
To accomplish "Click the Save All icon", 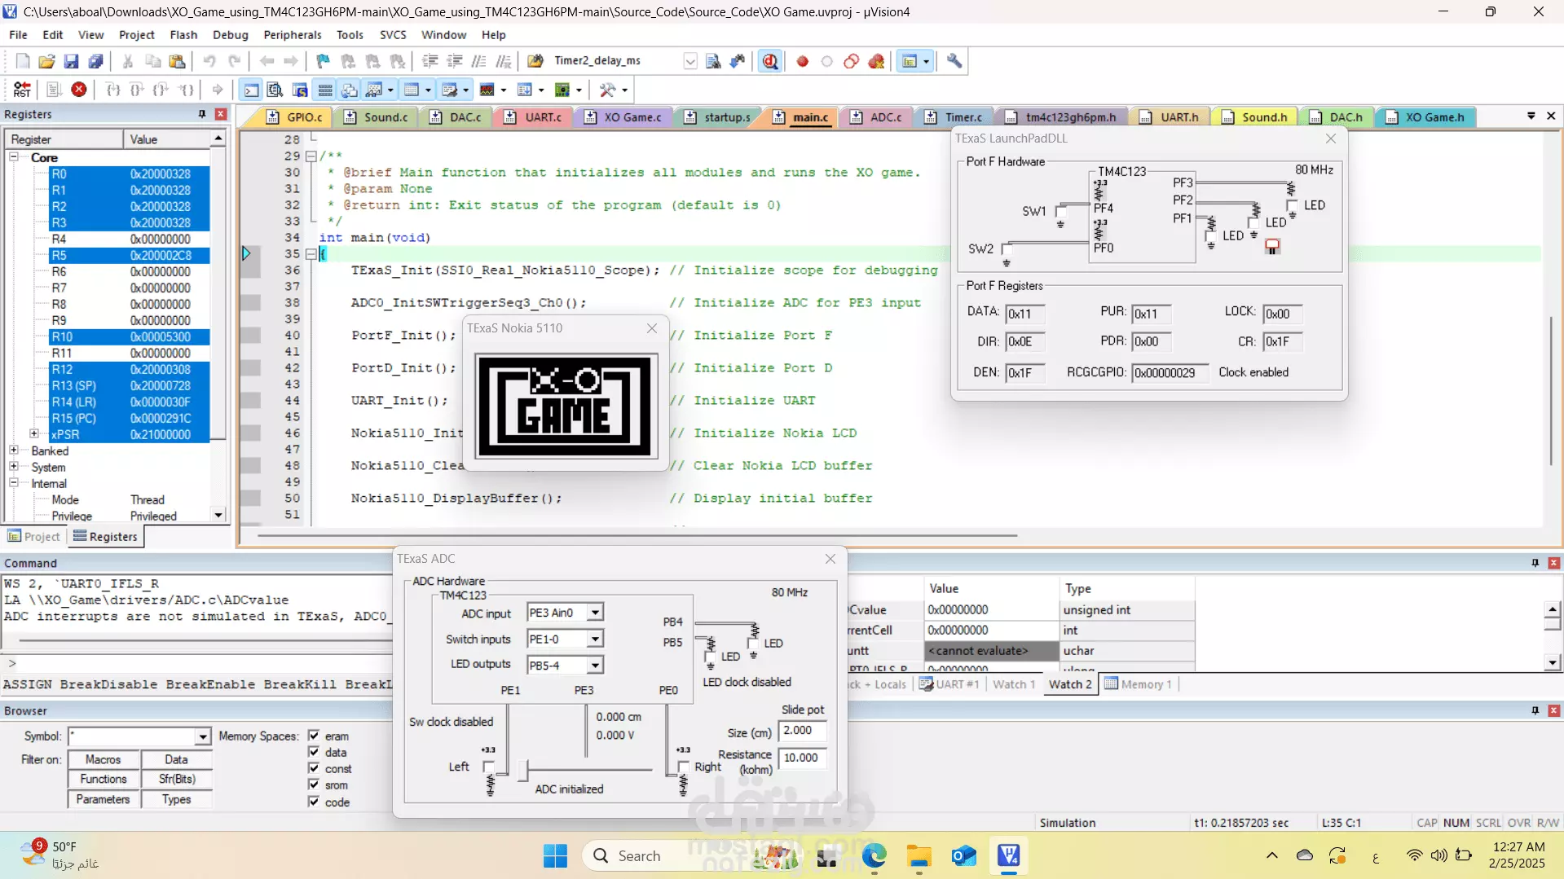I will click(x=96, y=61).
